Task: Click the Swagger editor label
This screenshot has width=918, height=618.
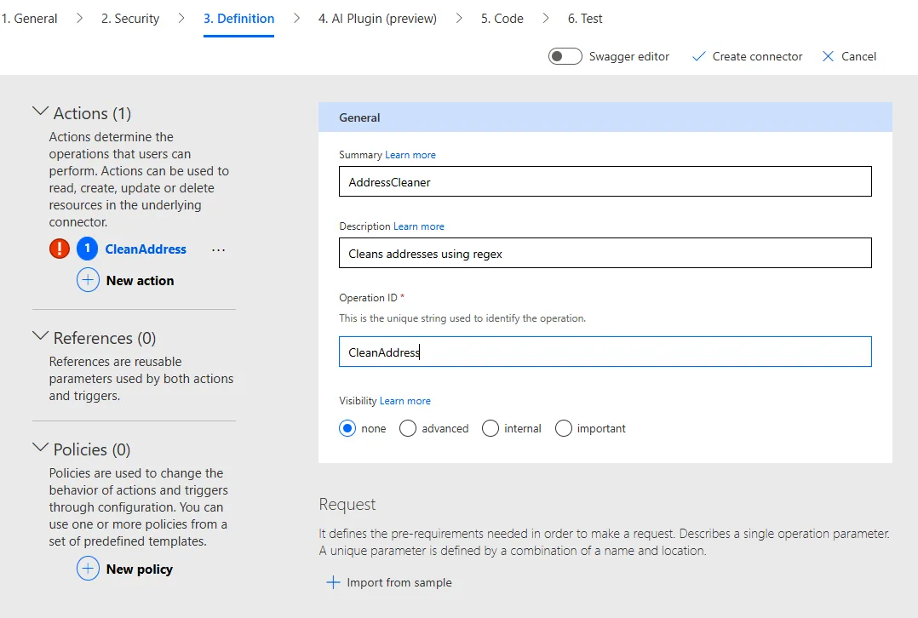Action: tap(628, 57)
